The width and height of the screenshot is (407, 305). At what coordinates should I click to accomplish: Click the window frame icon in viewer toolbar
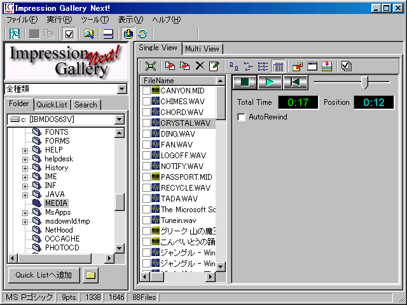coord(312,66)
